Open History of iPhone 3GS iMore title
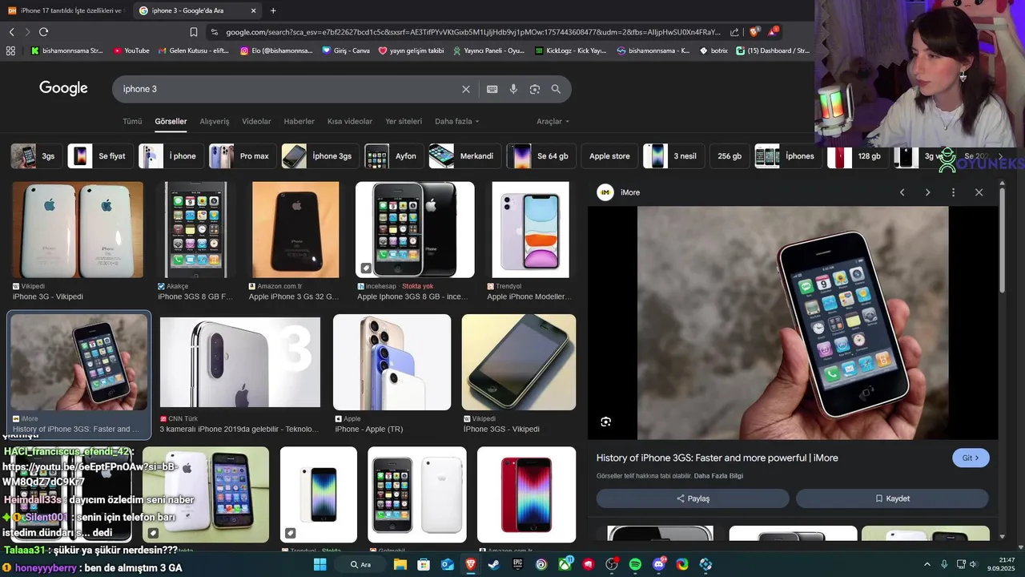Image resolution: width=1025 pixels, height=577 pixels. [717, 458]
